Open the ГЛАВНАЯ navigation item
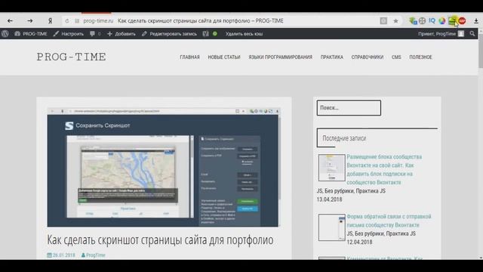 point(189,57)
